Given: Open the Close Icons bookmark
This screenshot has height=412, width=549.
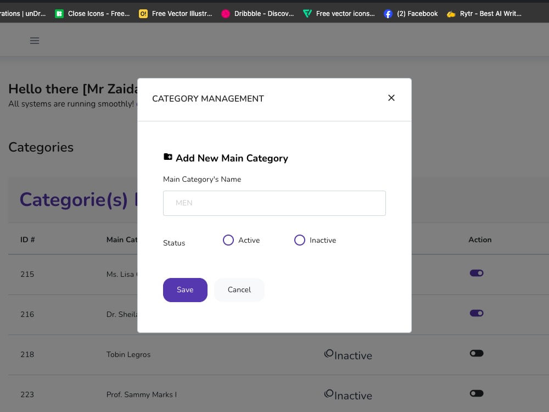Looking at the screenshot, I should pyautogui.click(x=92, y=14).
